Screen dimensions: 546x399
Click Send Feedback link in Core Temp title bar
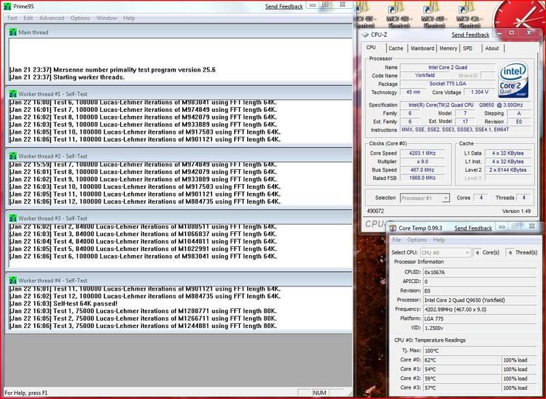[473, 228]
